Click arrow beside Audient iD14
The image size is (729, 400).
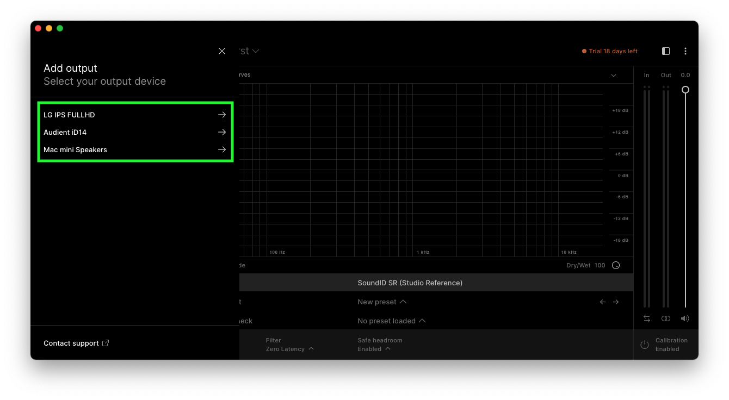click(222, 132)
